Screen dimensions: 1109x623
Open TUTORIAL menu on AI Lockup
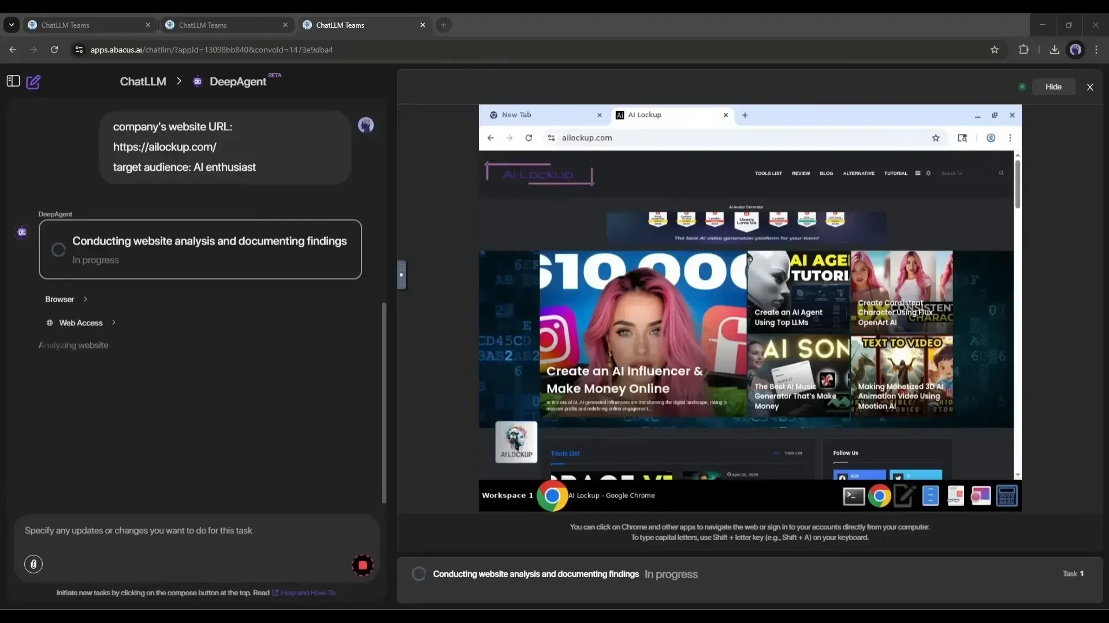[895, 173]
